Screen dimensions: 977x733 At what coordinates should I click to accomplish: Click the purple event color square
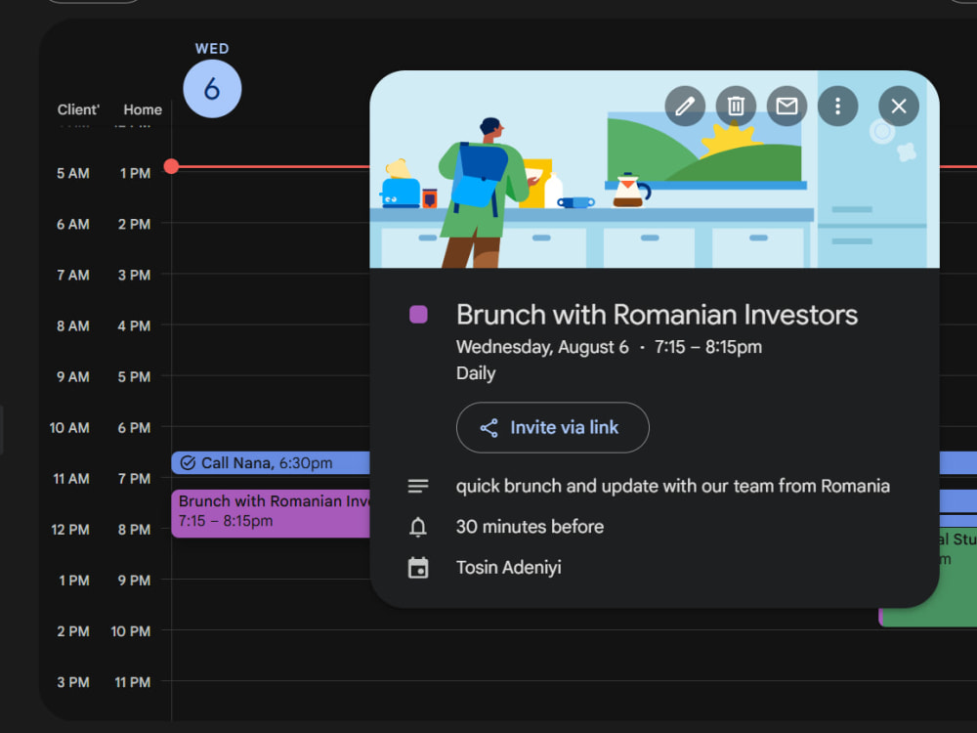(418, 314)
